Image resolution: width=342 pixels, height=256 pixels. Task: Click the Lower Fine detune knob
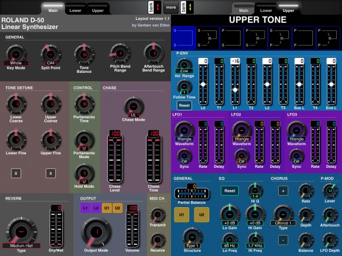coord(16,140)
